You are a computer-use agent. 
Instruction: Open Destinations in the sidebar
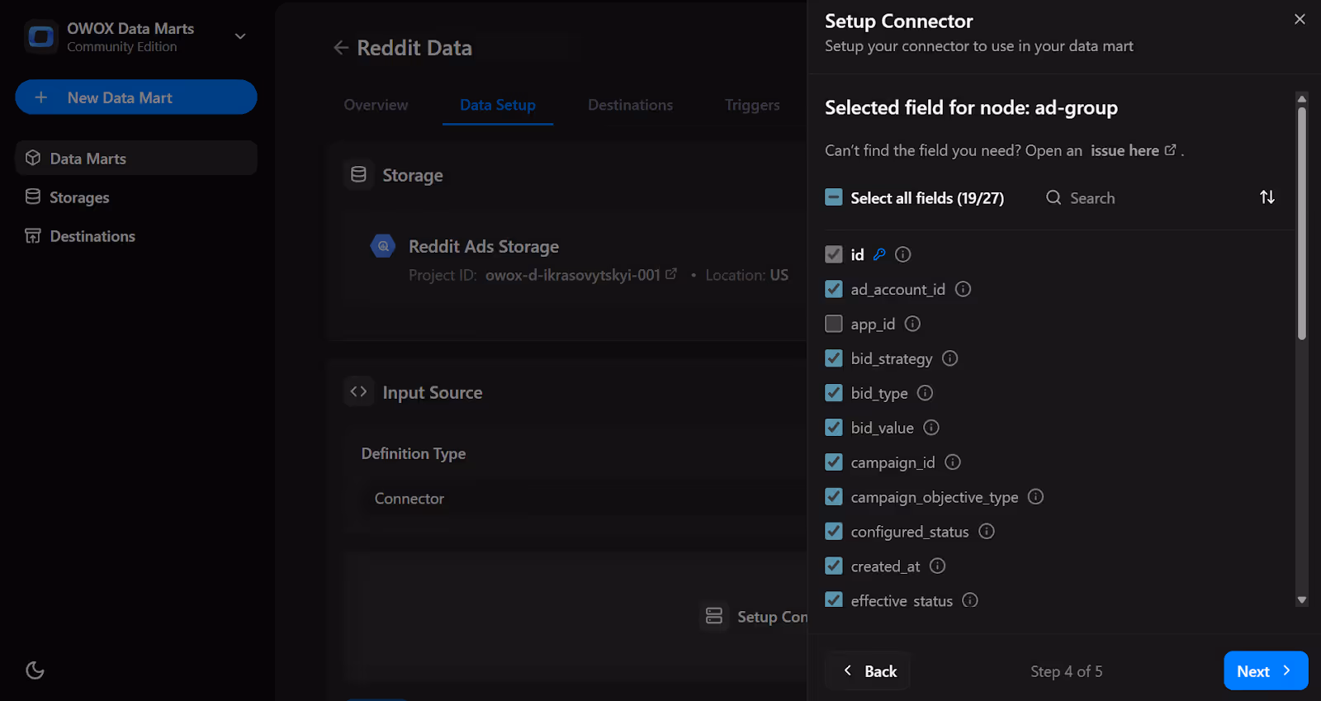click(x=136, y=236)
